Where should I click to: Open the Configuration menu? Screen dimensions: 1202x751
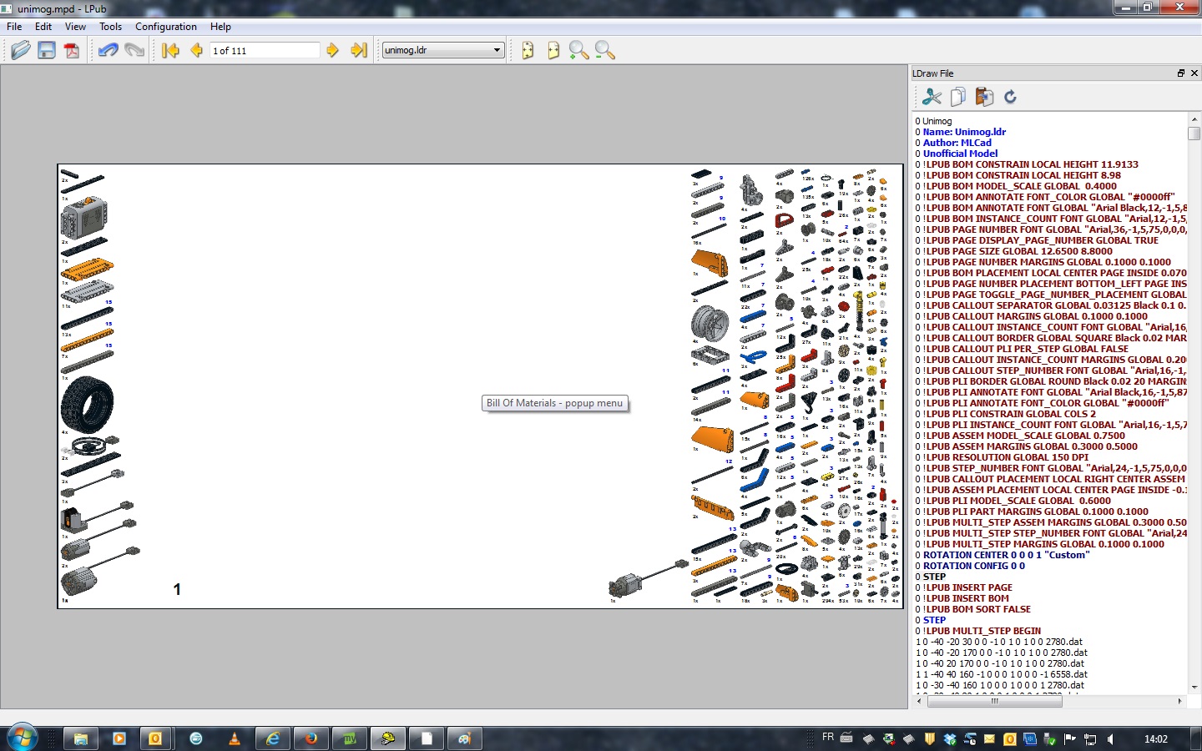(x=166, y=27)
